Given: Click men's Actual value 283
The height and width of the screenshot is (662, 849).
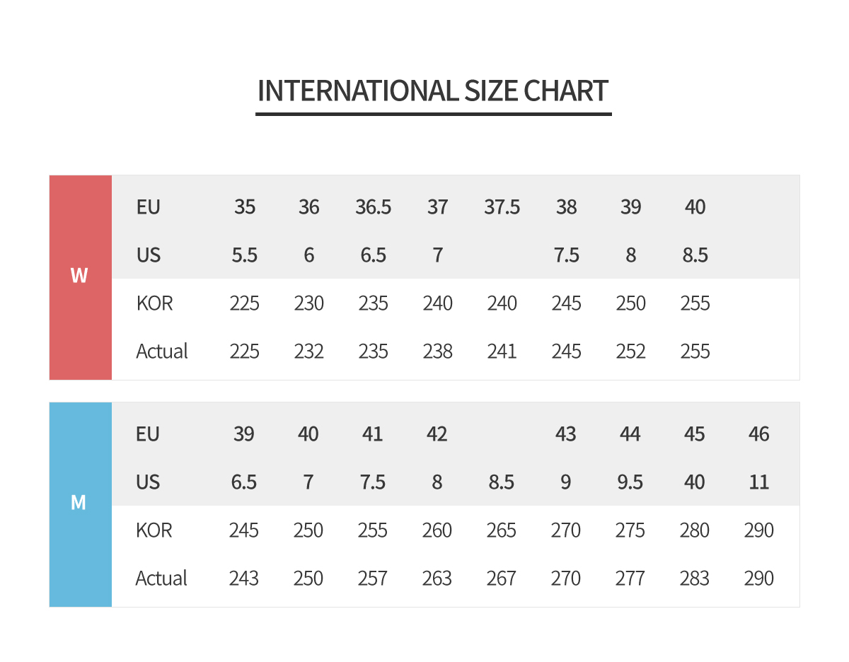Looking at the screenshot, I should pyautogui.click(x=694, y=579).
